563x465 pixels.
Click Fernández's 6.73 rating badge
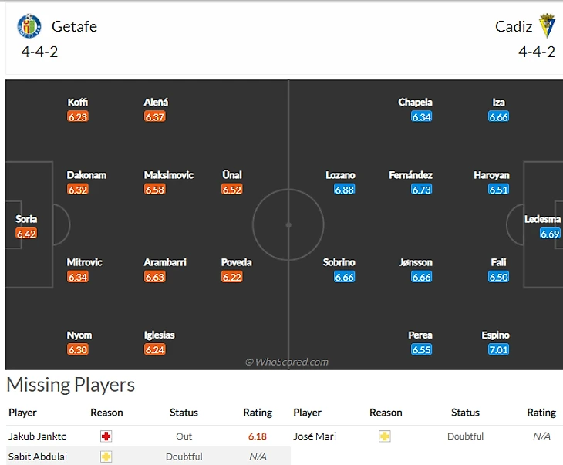421,190
